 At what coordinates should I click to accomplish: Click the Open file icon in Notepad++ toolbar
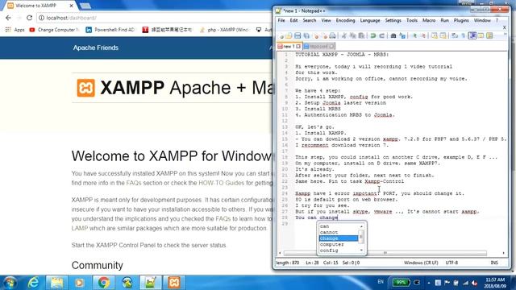pyautogui.click(x=289, y=35)
